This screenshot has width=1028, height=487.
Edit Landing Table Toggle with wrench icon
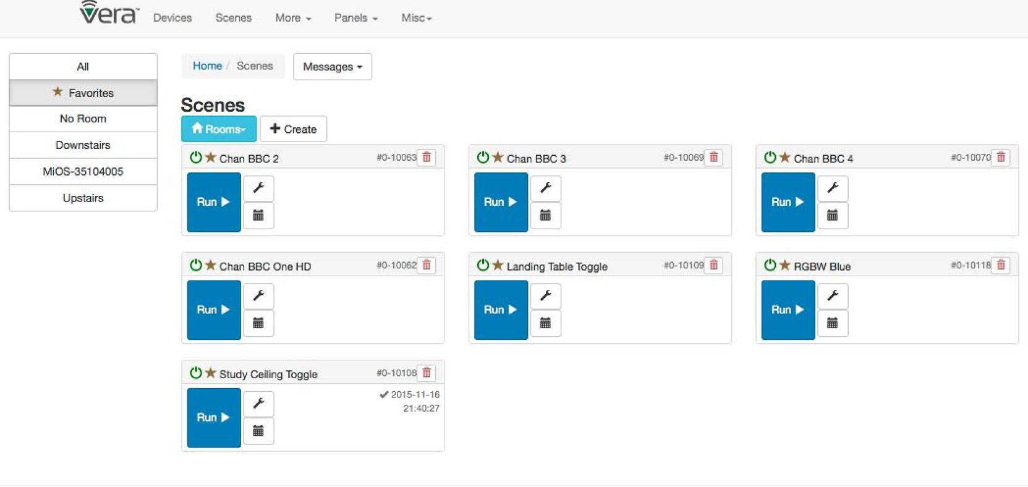pos(545,295)
